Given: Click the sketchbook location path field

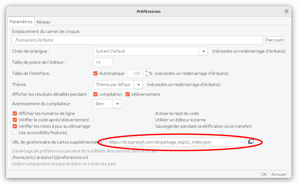Looking at the screenshot, I should point(138,40).
